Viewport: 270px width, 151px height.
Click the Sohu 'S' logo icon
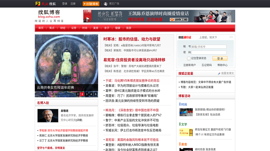click(x=38, y=4)
